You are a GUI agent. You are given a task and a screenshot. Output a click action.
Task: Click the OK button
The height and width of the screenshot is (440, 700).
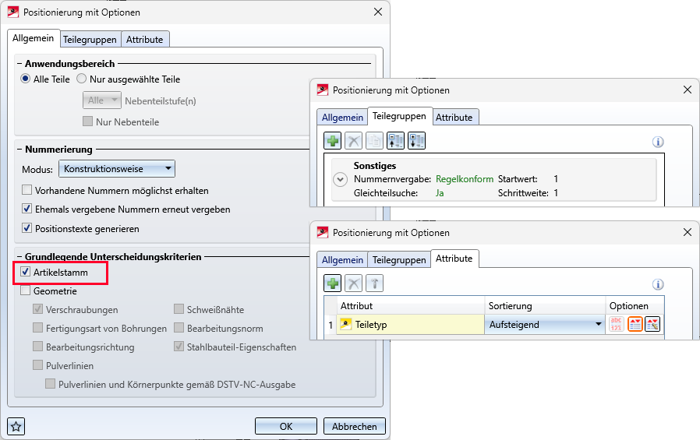[286, 426]
